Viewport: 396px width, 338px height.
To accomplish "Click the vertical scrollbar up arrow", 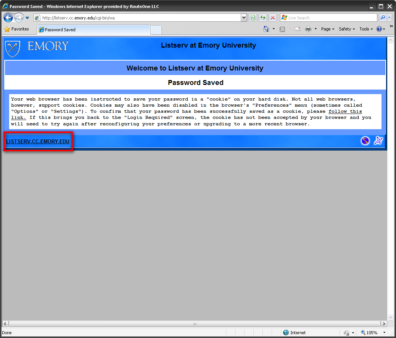I will (x=390, y=40).
